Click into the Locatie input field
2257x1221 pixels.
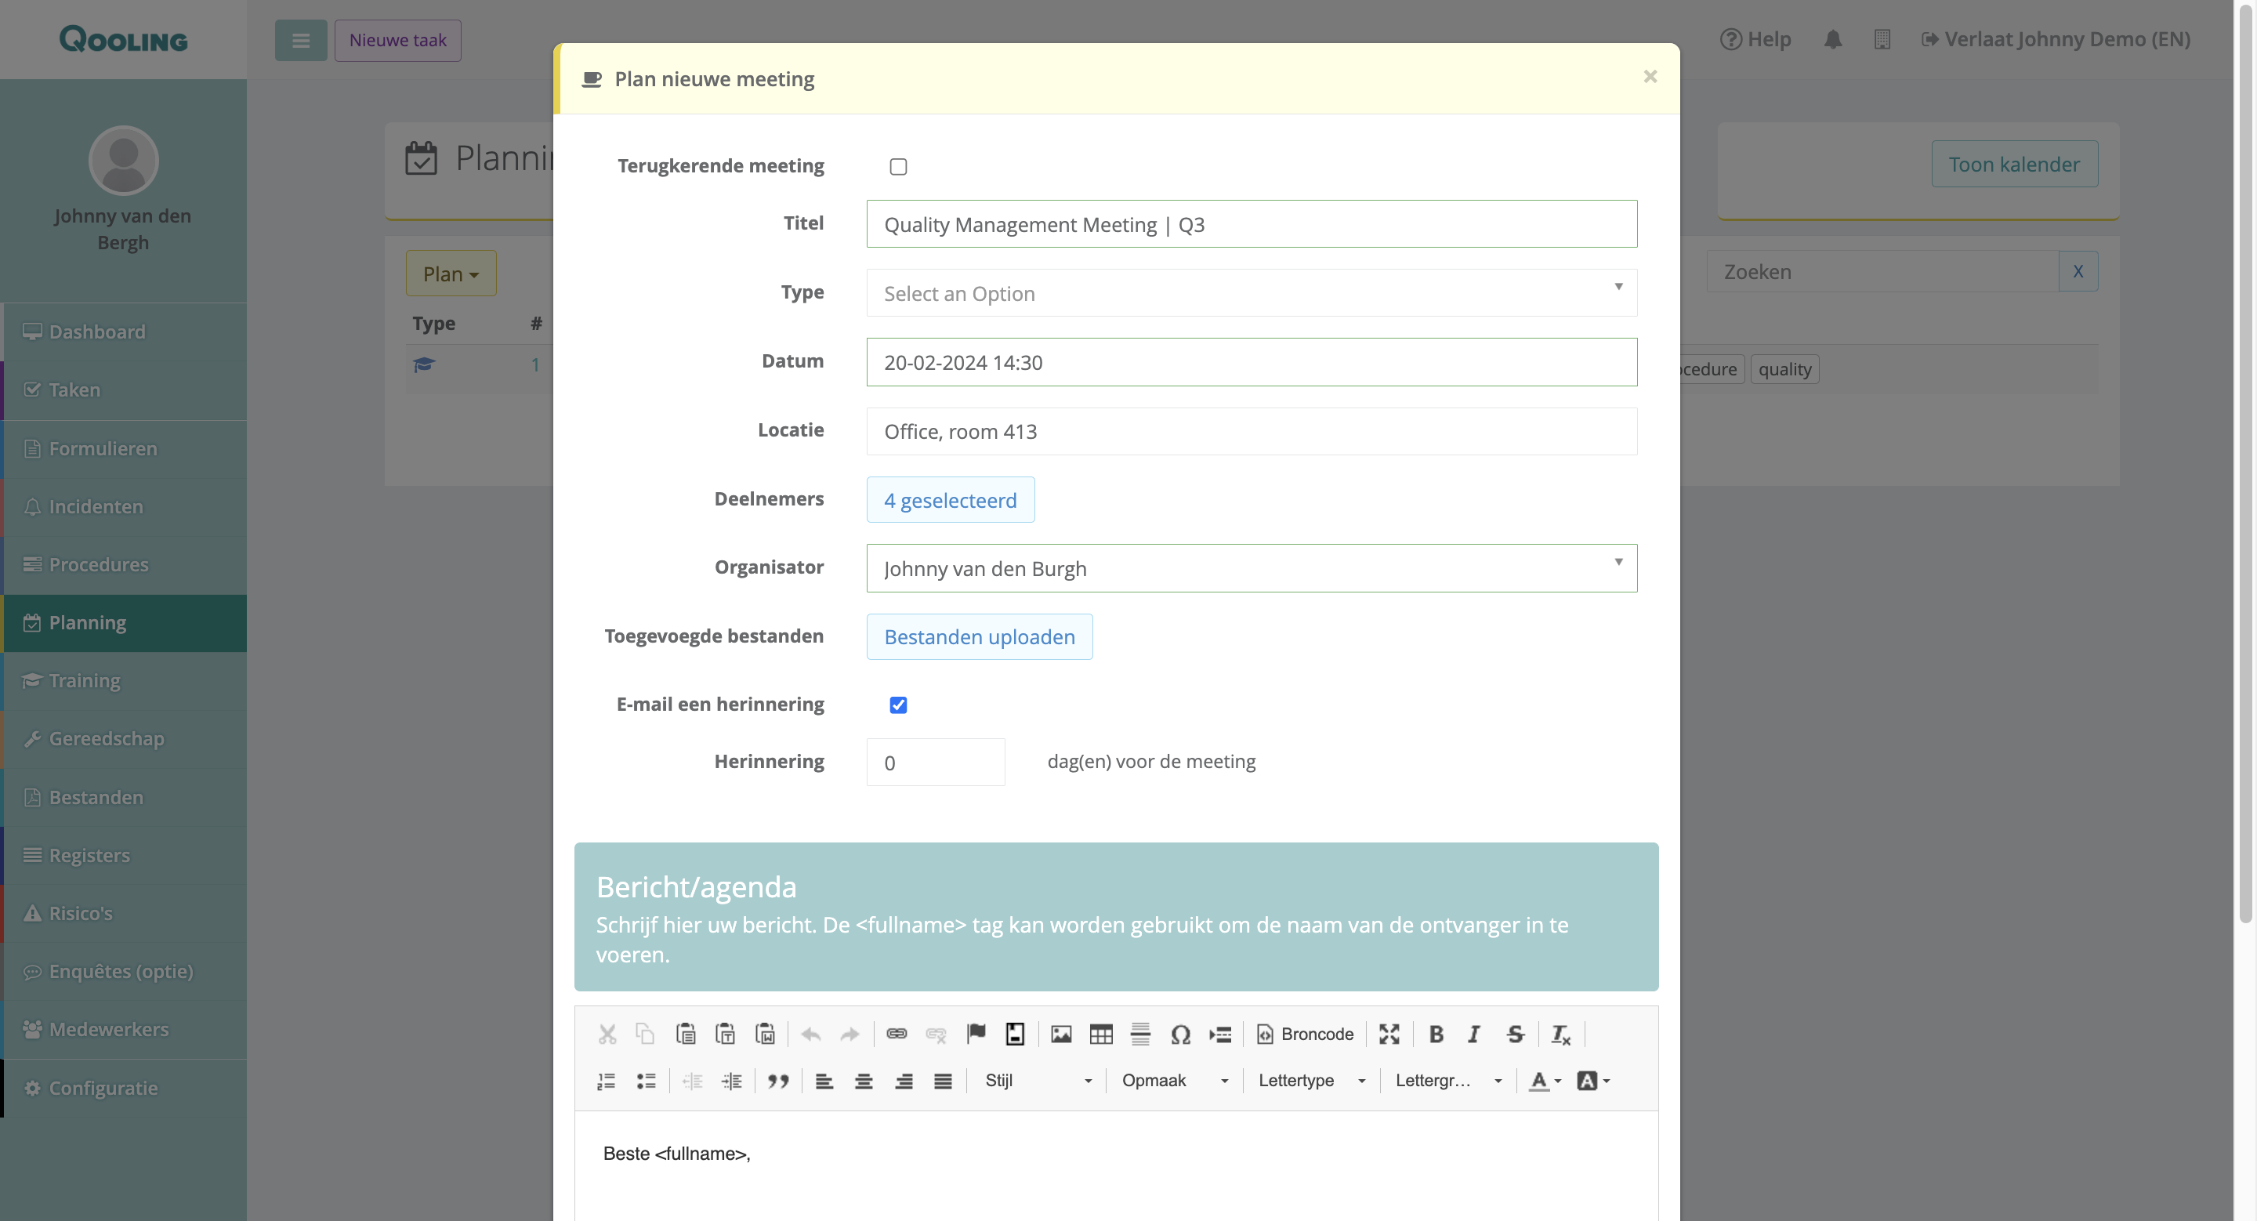click(1250, 432)
